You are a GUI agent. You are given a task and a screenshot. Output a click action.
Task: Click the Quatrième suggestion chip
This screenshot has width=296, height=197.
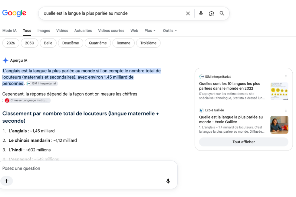(98, 43)
